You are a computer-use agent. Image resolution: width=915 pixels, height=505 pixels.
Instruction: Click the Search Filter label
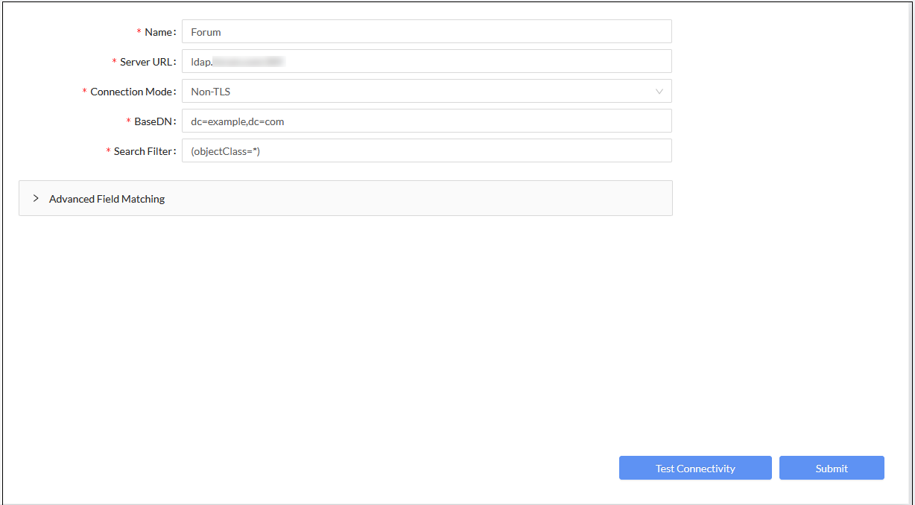(x=142, y=150)
